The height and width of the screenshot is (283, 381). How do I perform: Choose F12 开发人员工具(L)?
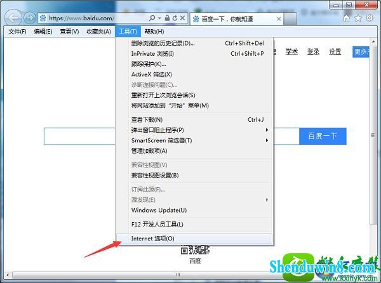(x=194, y=225)
